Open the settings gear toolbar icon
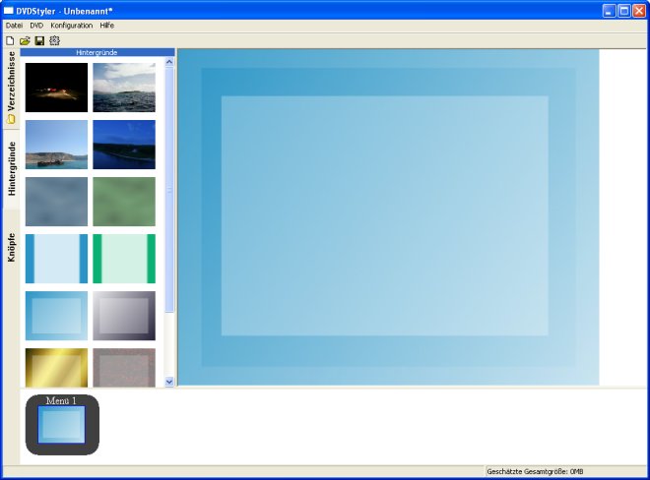 [55, 40]
